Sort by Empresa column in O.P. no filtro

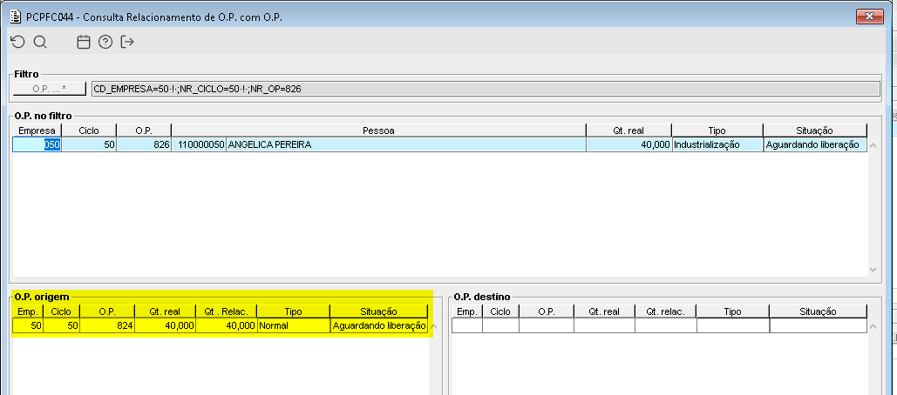click(x=37, y=131)
